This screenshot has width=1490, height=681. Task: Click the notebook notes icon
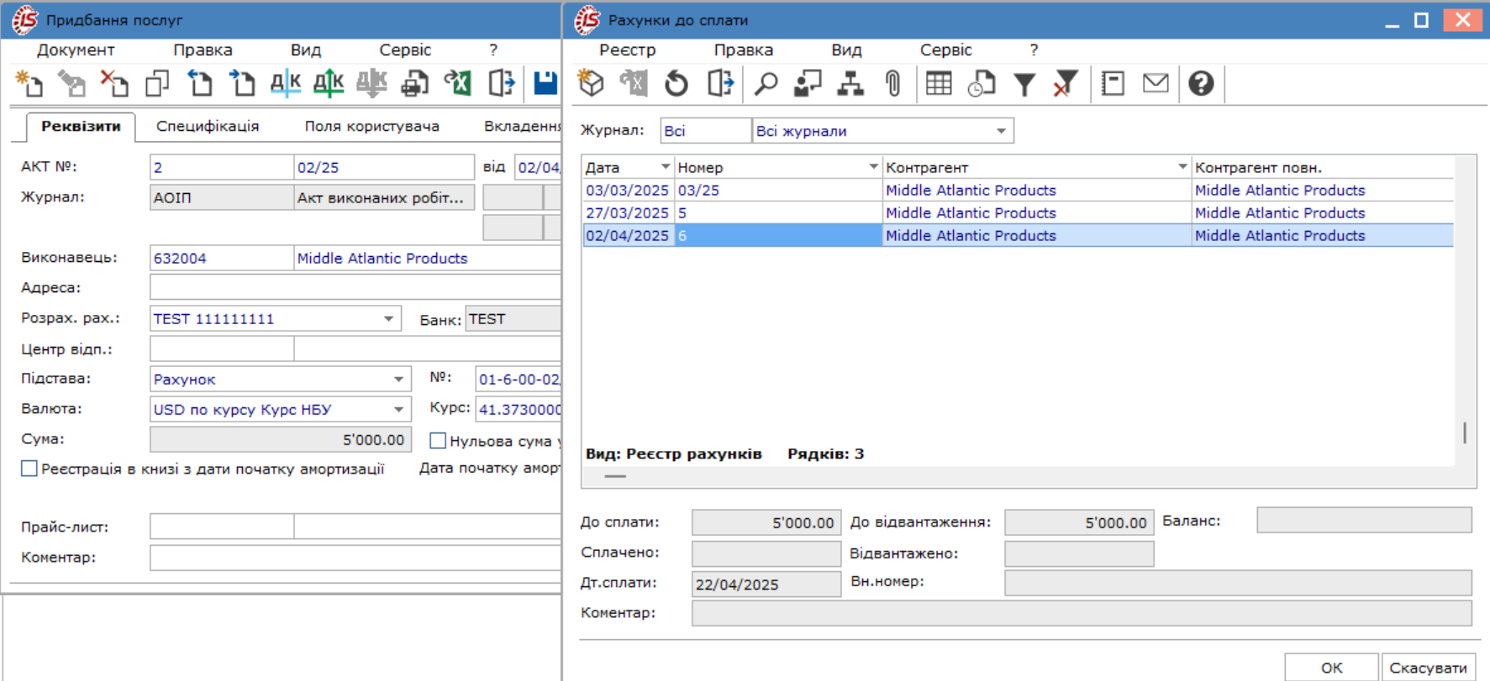point(1114,83)
